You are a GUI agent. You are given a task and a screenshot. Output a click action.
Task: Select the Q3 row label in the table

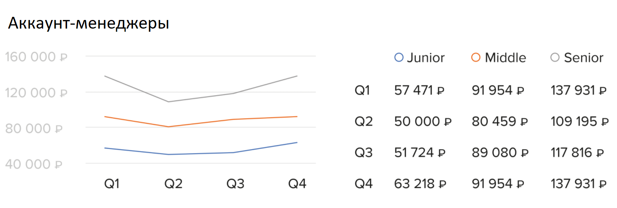(x=363, y=152)
